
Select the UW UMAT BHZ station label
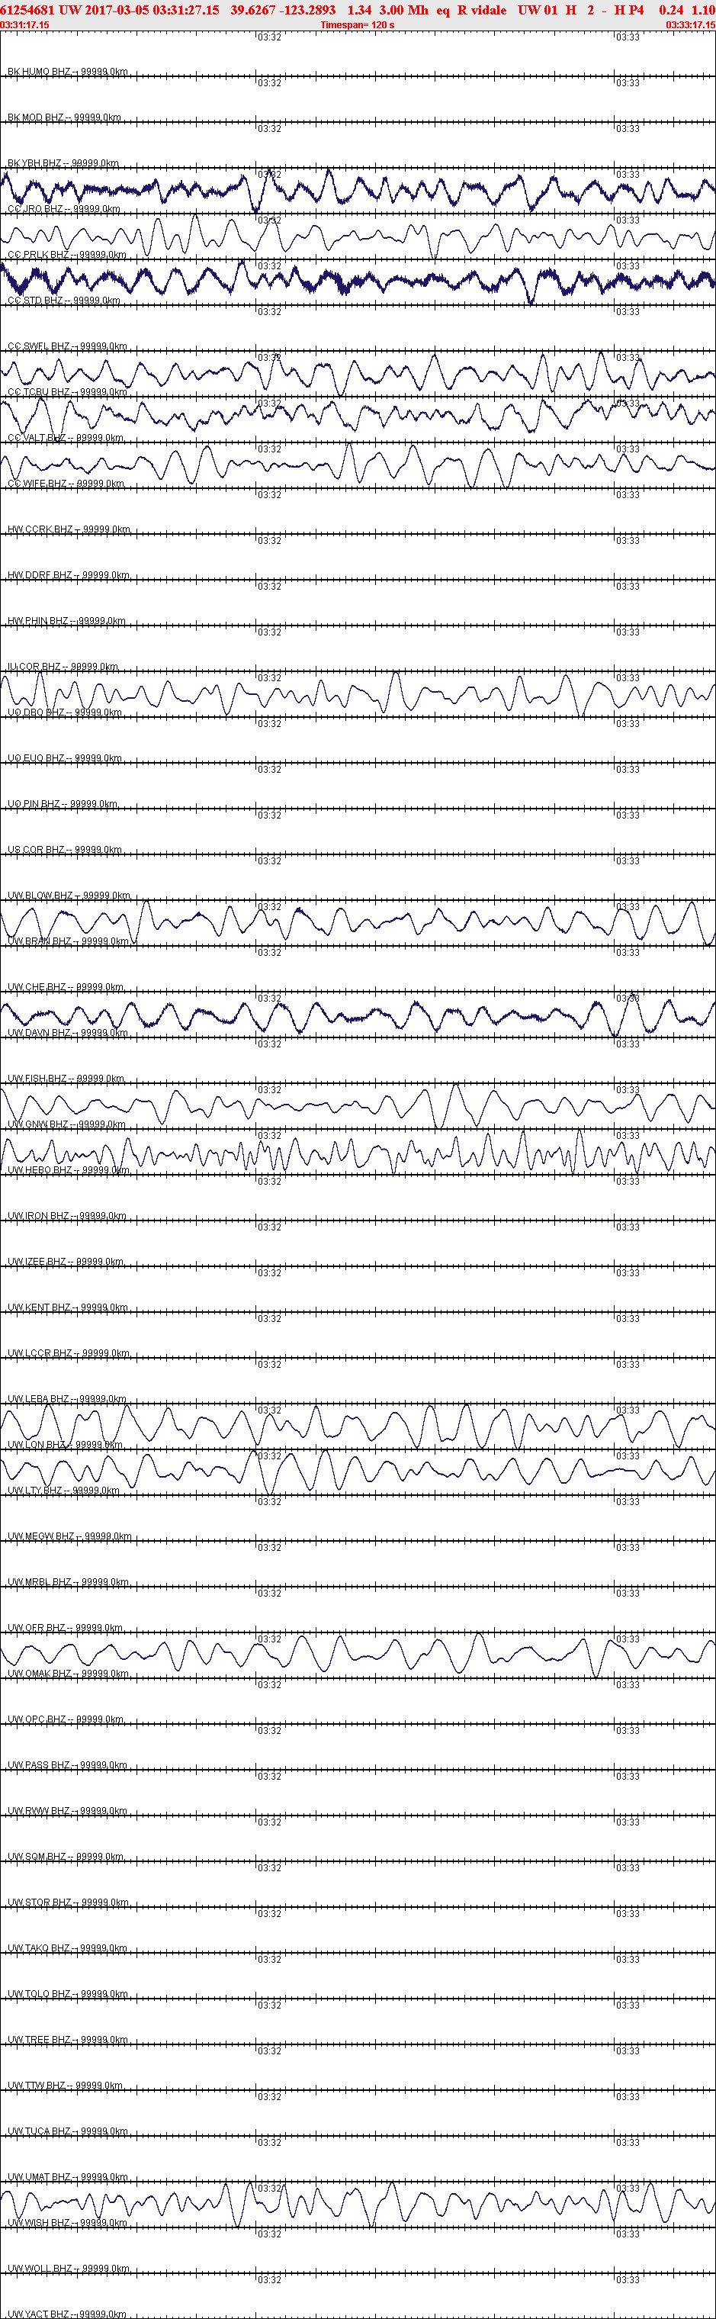pyautogui.click(x=69, y=2178)
